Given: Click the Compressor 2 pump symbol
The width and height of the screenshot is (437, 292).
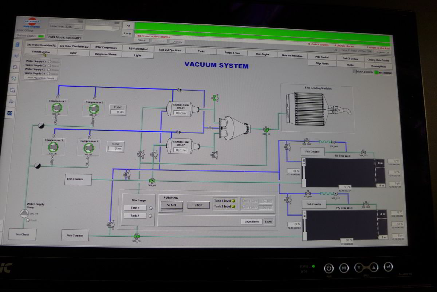Looking at the screenshot, I should pyautogui.click(x=94, y=109).
